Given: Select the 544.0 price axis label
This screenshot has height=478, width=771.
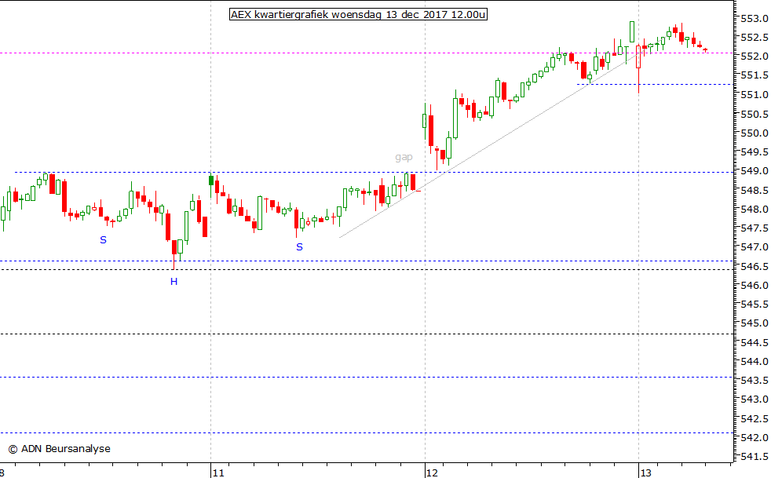Looking at the screenshot, I should [755, 362].
